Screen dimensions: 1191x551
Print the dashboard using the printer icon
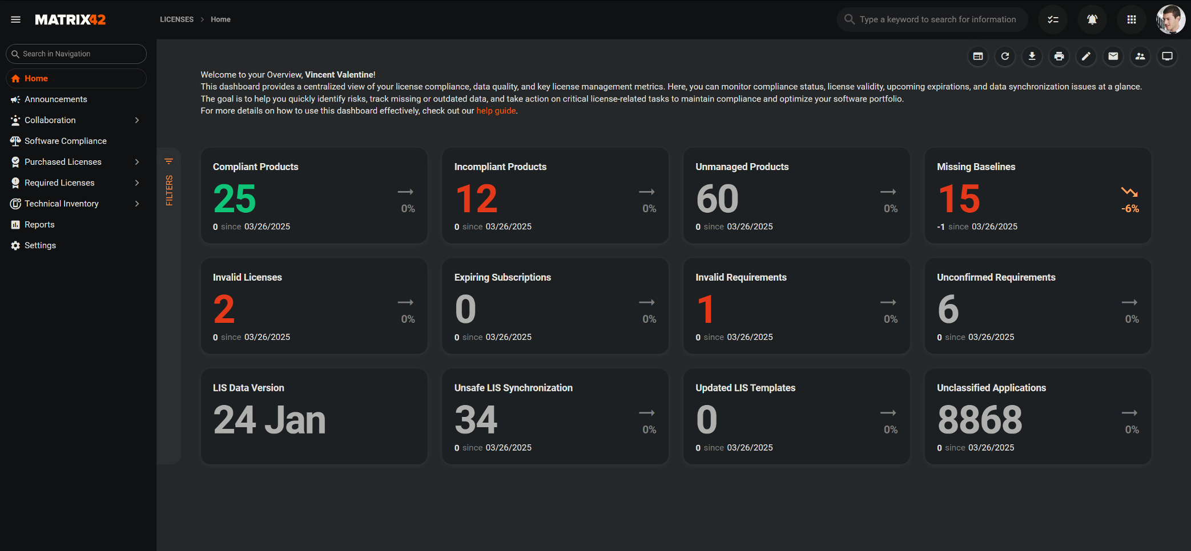tap(1059, 56)
